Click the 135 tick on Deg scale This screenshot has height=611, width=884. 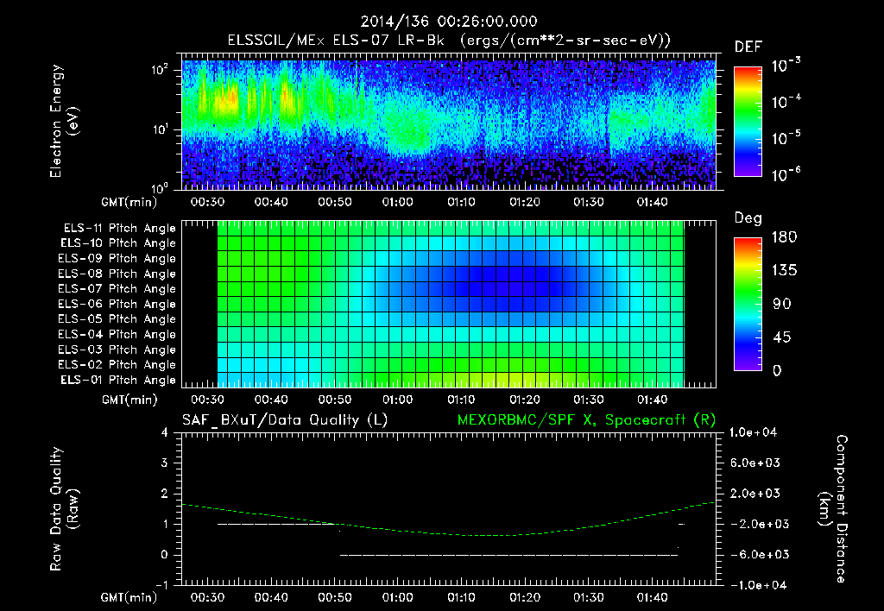(784, 271)
